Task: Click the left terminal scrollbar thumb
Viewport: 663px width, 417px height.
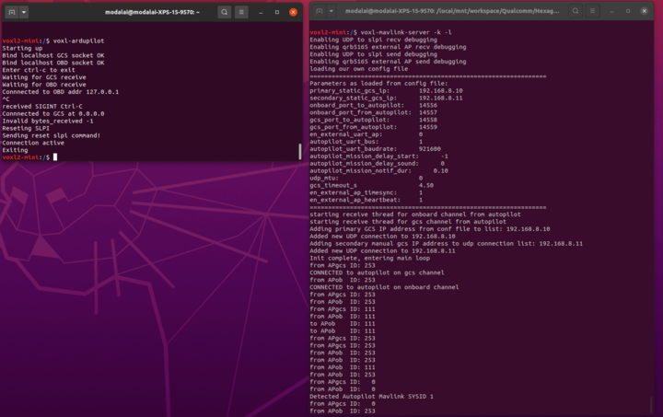Action: pos(300,151)
